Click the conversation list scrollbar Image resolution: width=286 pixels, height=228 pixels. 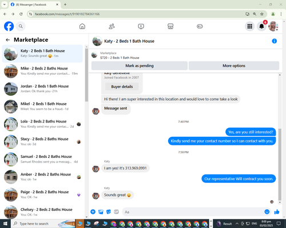[x=86, y=75]
